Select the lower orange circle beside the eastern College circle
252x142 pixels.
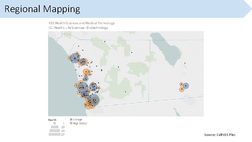click(x=182, y=89)
